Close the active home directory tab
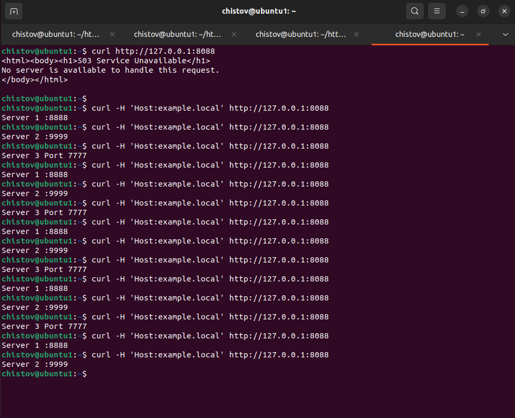515x418 pixels. coord(478,34)
